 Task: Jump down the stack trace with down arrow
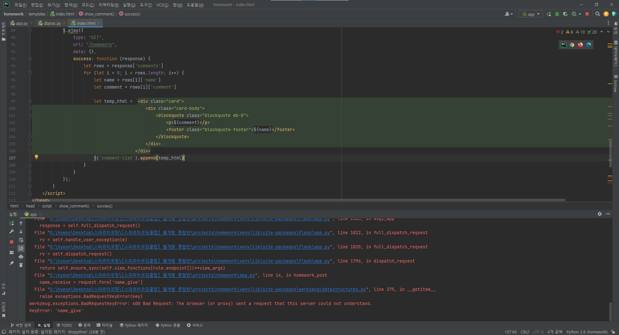[21, 232]
